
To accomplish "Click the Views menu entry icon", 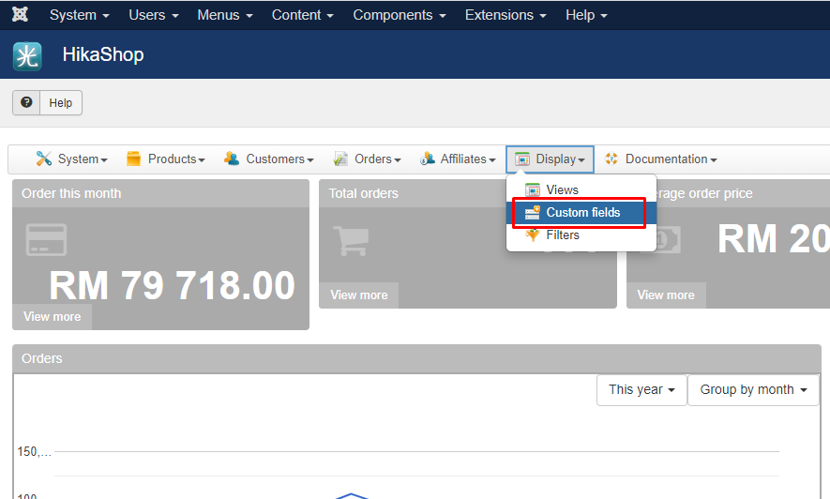I will click(x=533, y=189).
